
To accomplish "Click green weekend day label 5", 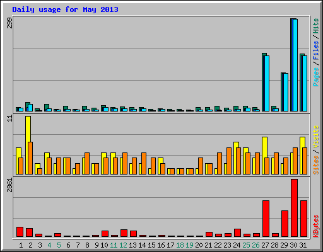I will (x=59, y=245).
